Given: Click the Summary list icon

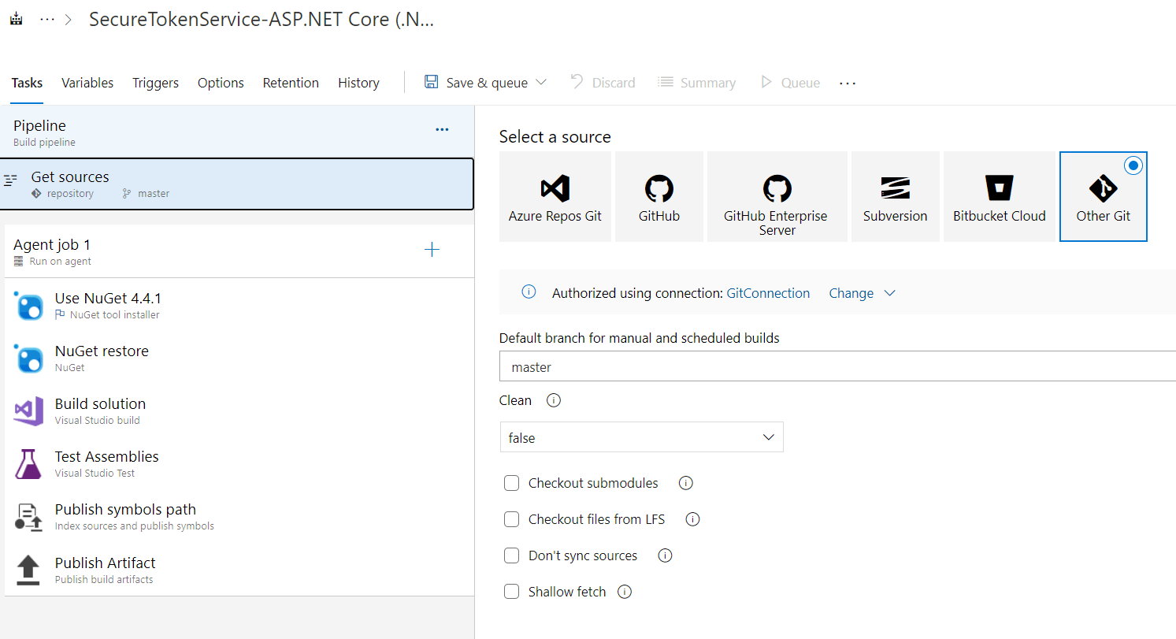Looking at the screenshot, I should (666, 82).
